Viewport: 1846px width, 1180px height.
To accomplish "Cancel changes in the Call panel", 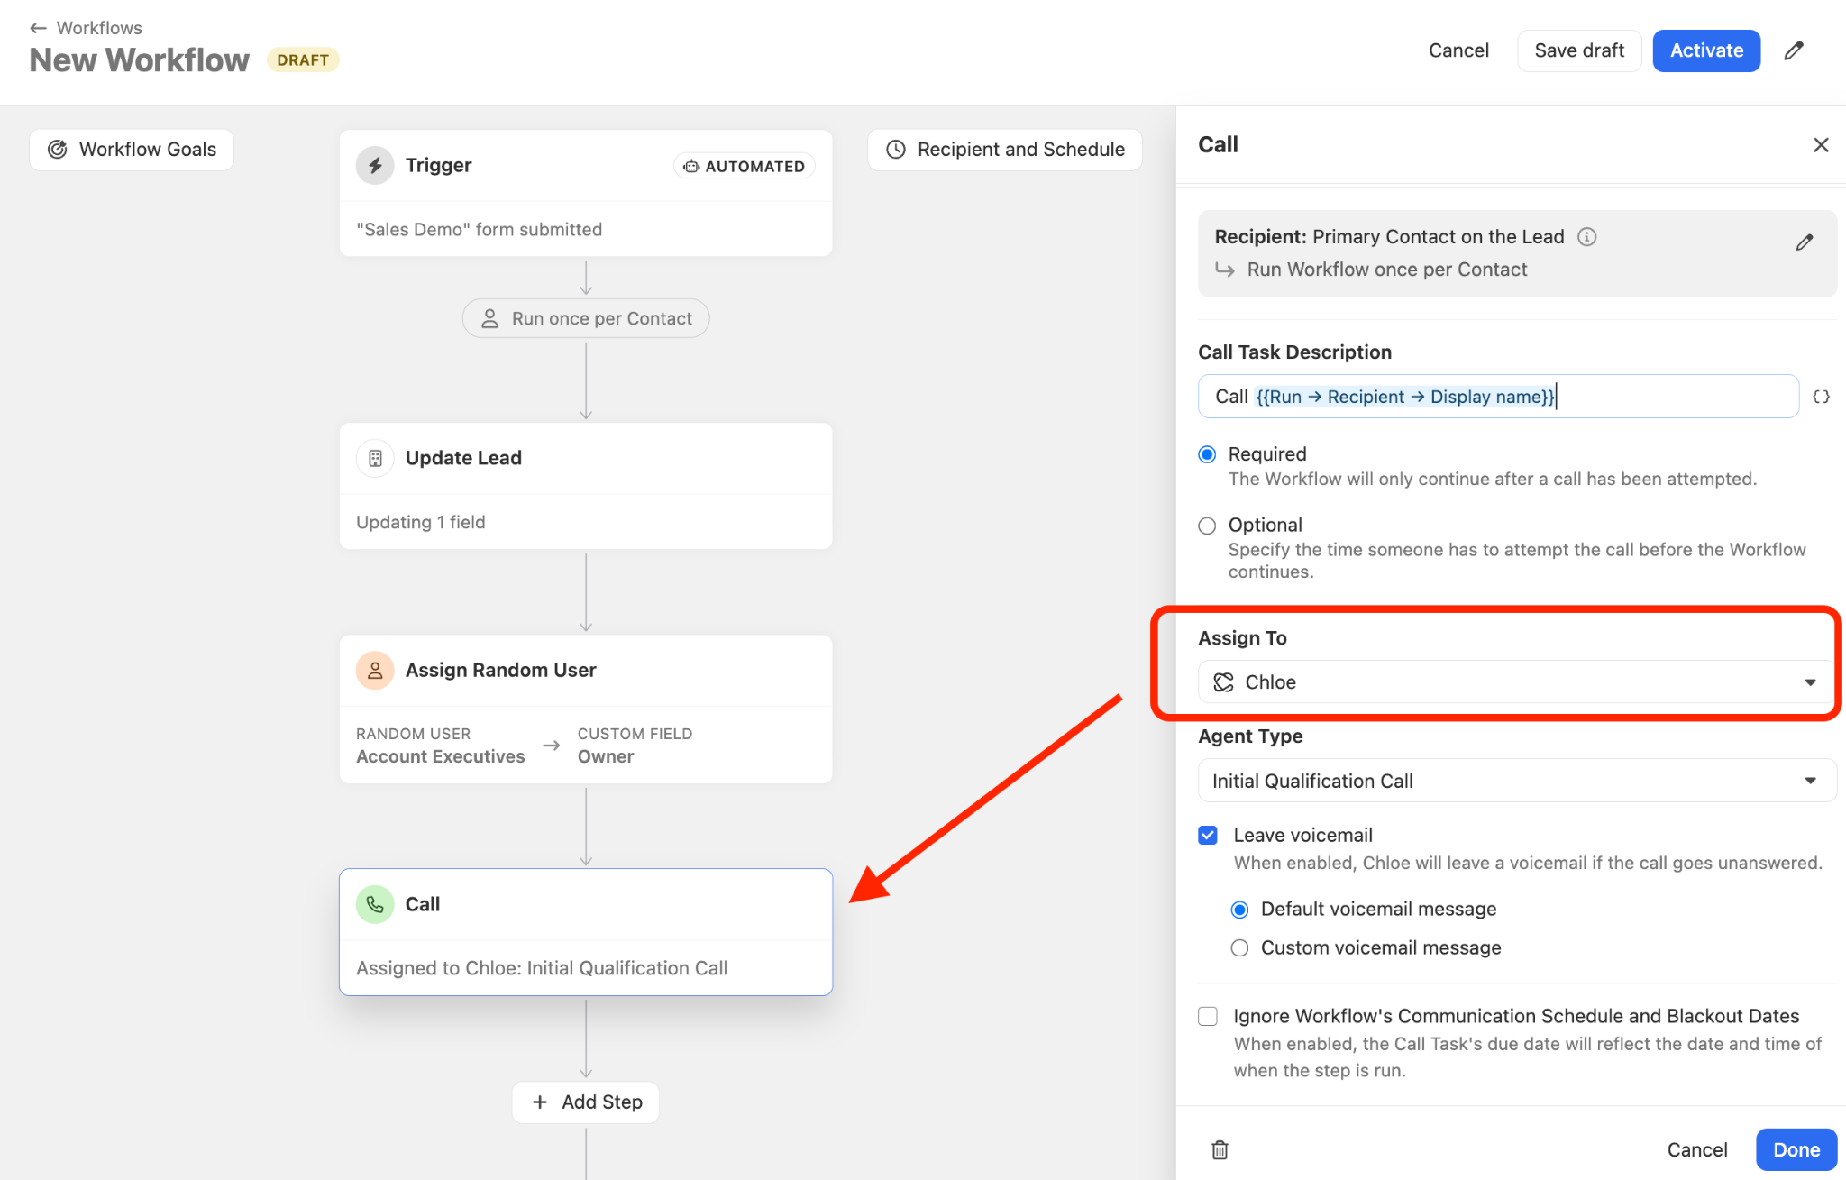I will point(1696,1150).
